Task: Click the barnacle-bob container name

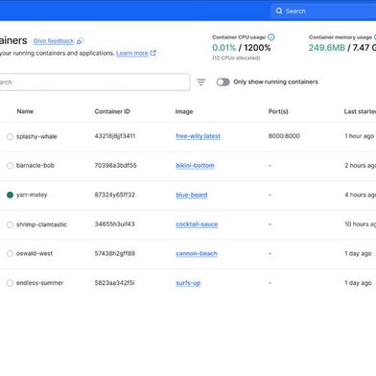Action: 35,165
